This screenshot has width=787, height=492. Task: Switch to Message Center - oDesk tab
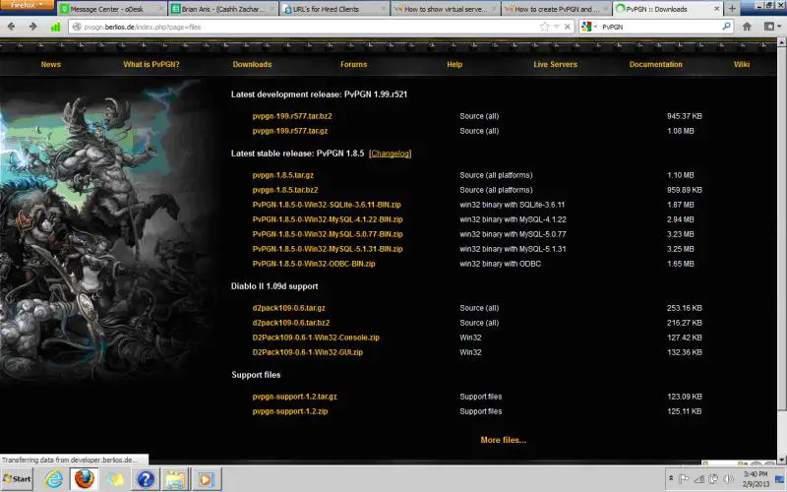pos(112,9)
